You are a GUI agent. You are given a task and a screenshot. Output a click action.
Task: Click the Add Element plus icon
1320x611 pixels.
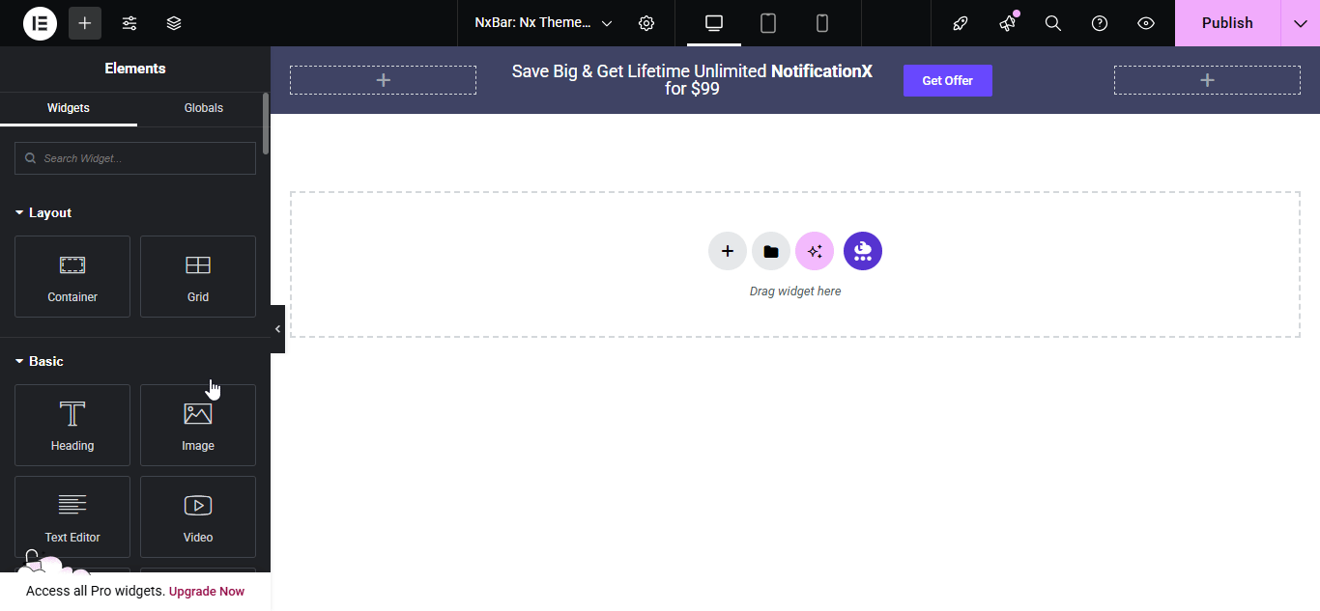pyautogui.click(x=85, y=23)
